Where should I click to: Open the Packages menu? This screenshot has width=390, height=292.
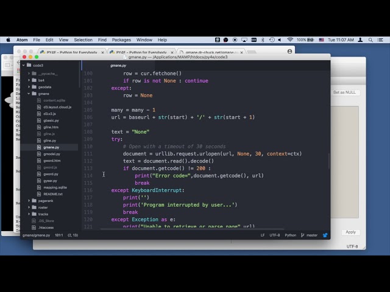(x=121, y=40)
